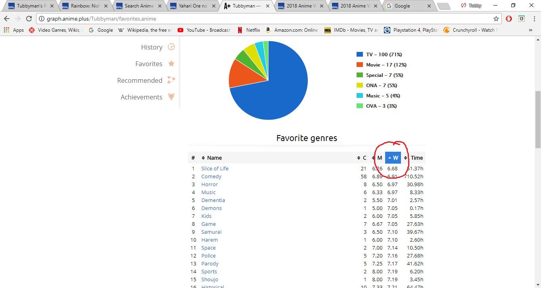
Task: Close the Google tab
Action: pos(430,6)
